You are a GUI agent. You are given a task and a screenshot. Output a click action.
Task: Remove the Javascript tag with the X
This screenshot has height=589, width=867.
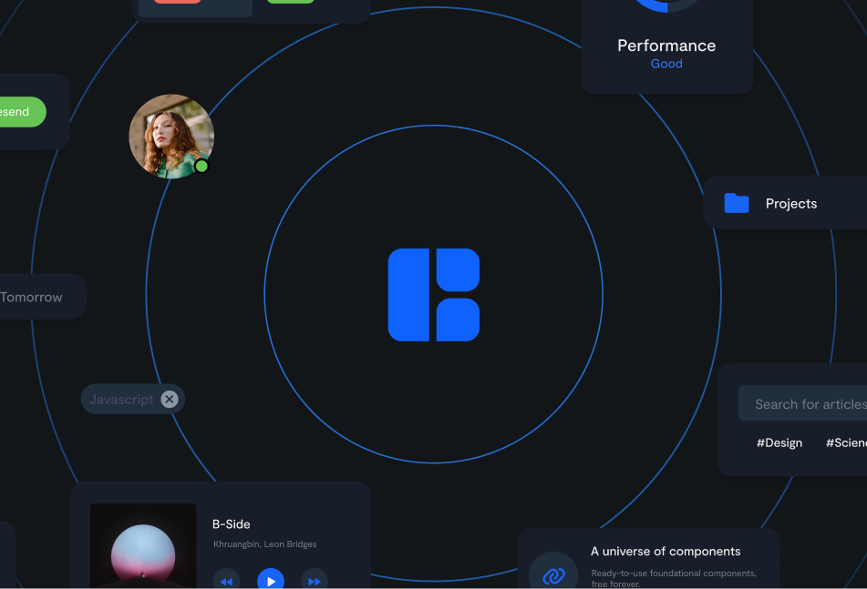[x=170, y=399]
